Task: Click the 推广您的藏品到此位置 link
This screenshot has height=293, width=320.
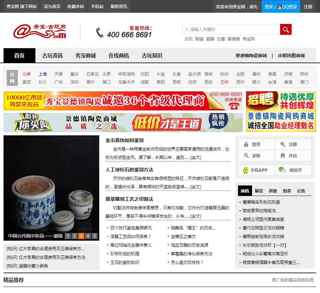Action: (x=293, y=280)
